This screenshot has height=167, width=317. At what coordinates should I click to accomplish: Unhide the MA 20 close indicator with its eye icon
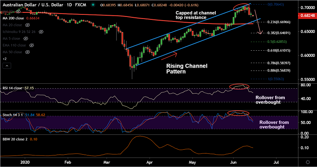click(28, 25)
